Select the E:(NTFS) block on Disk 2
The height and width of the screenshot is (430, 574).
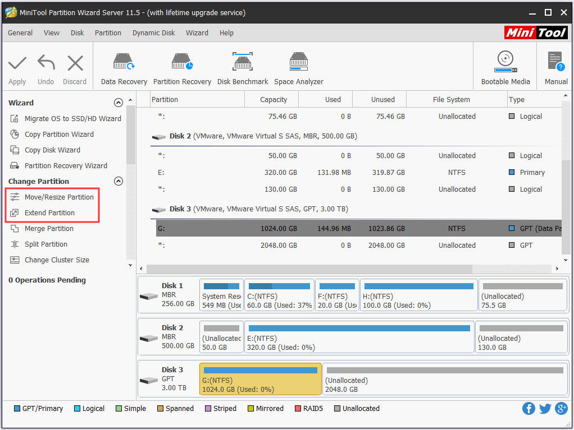click(x=359, y=337)
